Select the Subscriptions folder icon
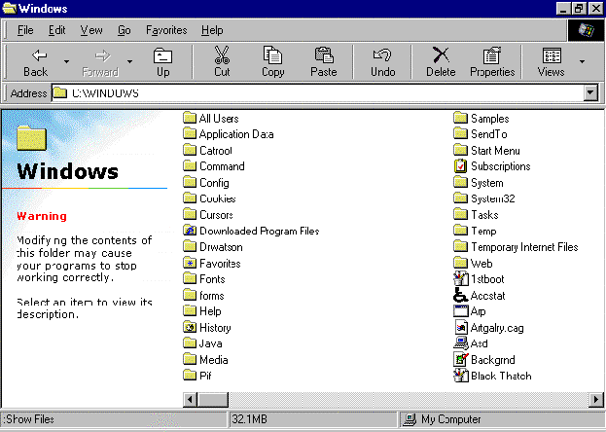 pos(461,166)
